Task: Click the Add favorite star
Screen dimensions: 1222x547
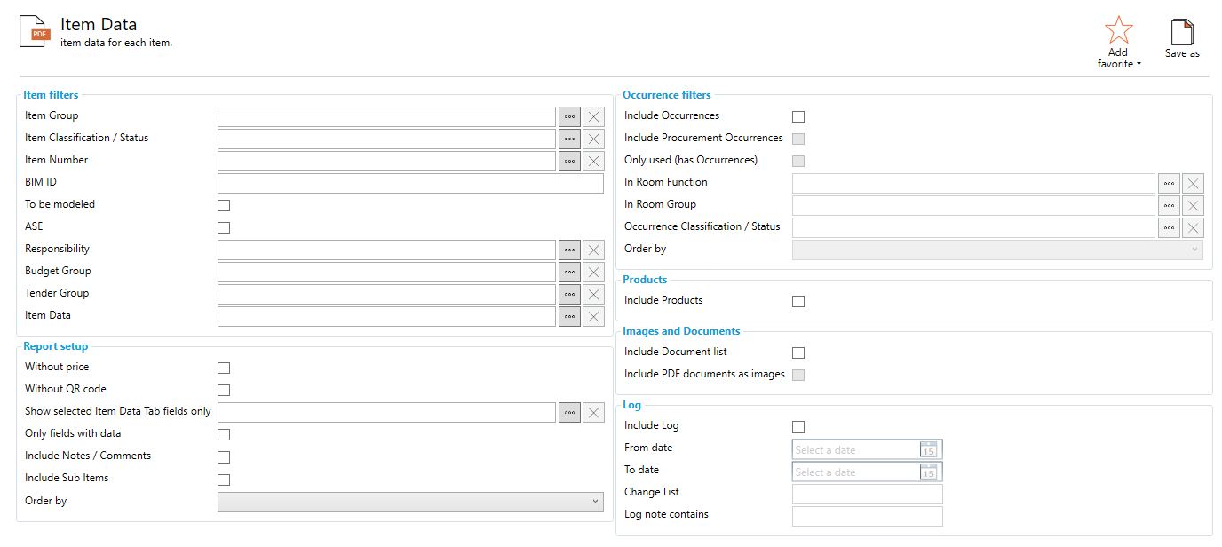Action: tap(1117, 28)
